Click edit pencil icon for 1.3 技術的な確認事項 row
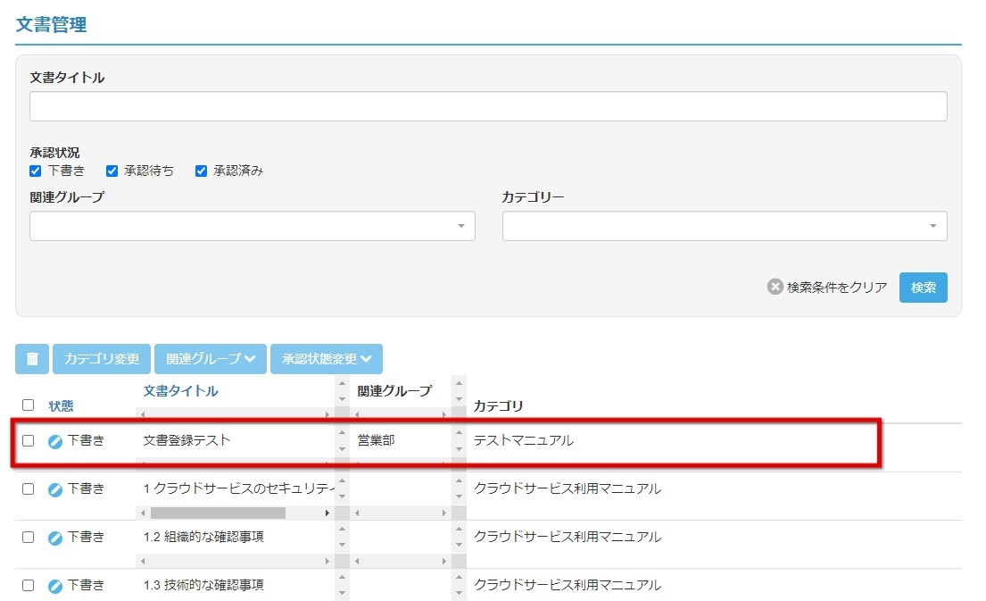 pos(55,586)
